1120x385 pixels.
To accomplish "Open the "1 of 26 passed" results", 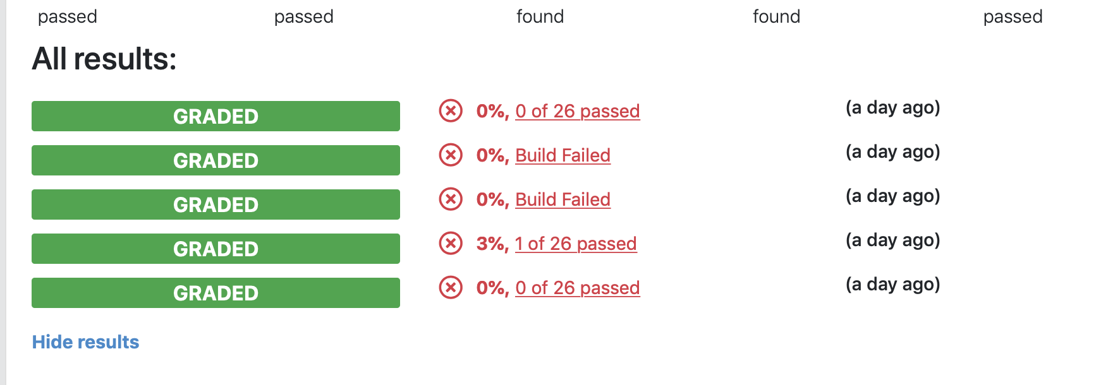I will pyautogui.click(x=575, y=243).
